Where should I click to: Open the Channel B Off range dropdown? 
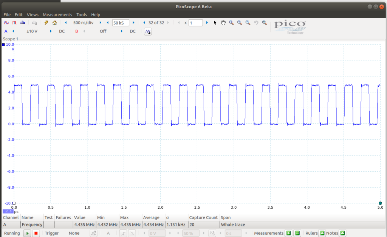[x=103, y=31]
